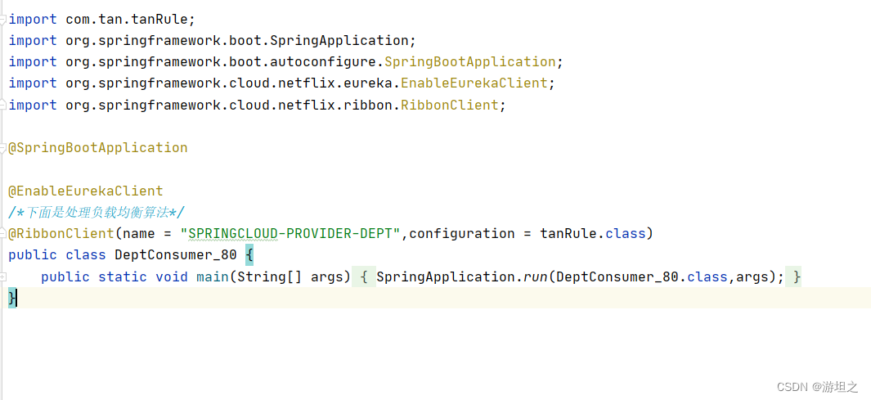Click tanRule.class in the RibbonClient annotation
Viewport: 871px width, 400px height.
pos(592,234)
